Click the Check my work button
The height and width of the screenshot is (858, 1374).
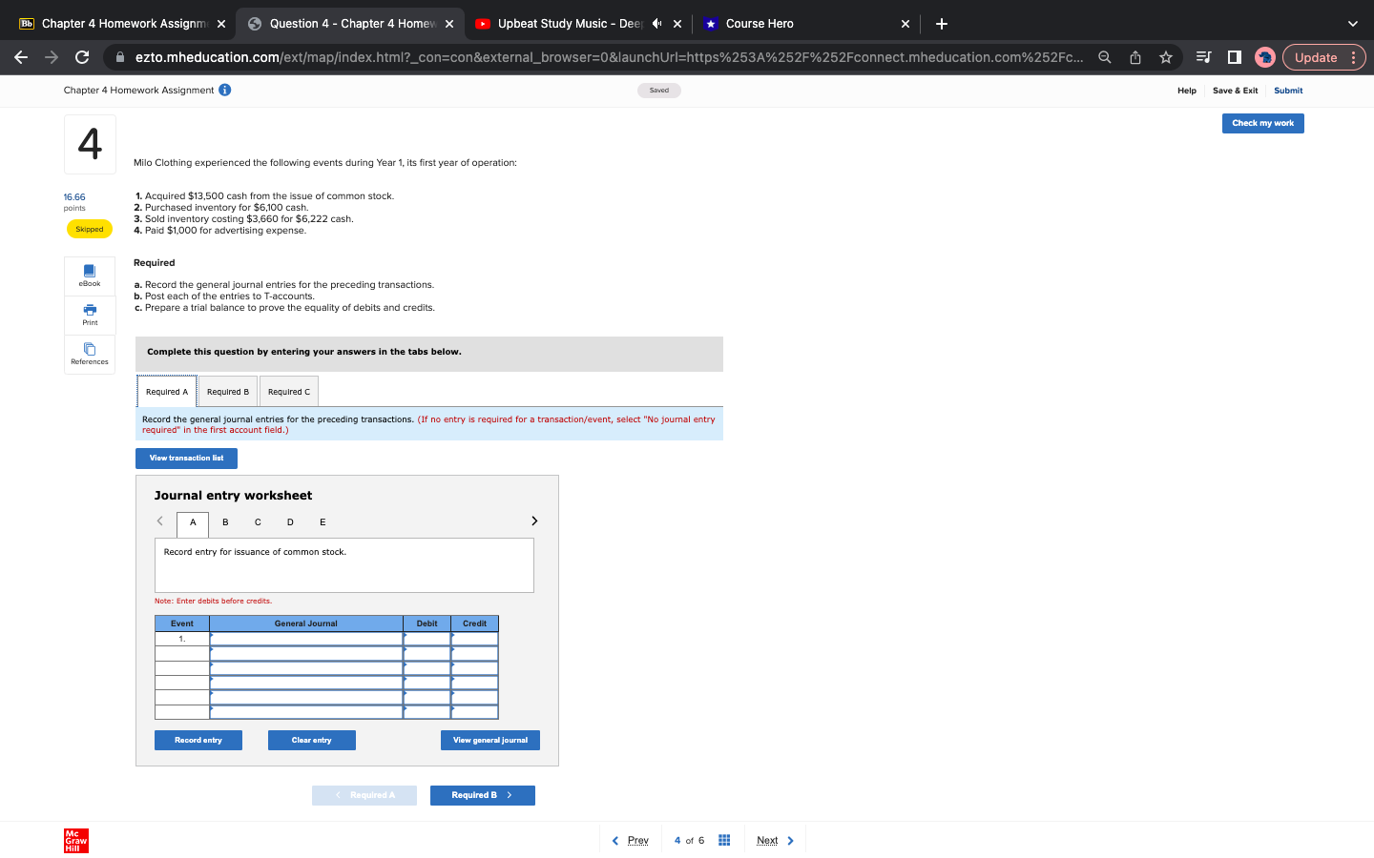tap(1262, 123)
